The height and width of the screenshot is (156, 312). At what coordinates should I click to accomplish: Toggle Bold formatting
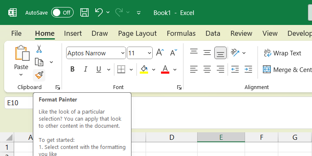[x=72, y=69]
